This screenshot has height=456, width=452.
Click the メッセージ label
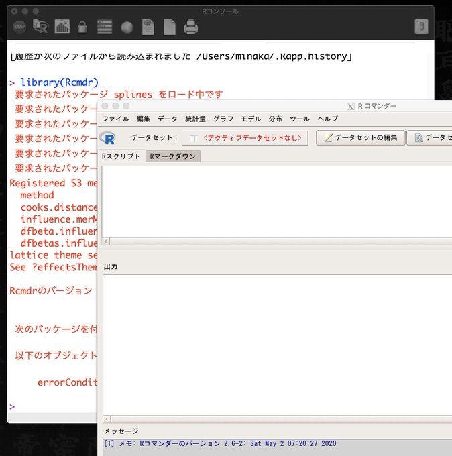click(x=121, y=431)
